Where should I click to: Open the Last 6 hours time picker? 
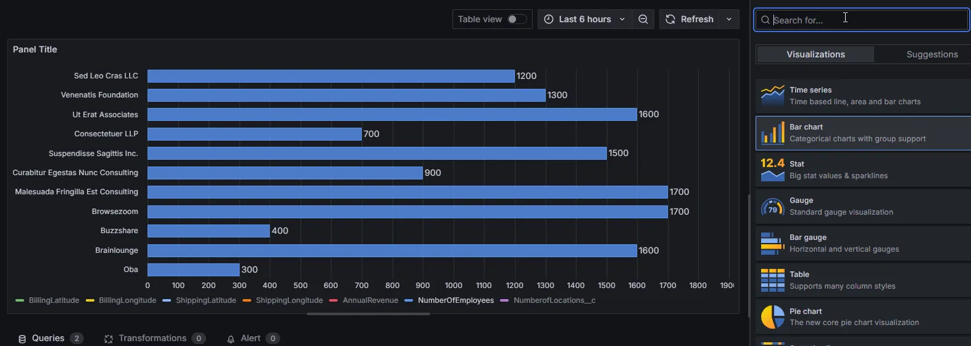tap(584, 20)
